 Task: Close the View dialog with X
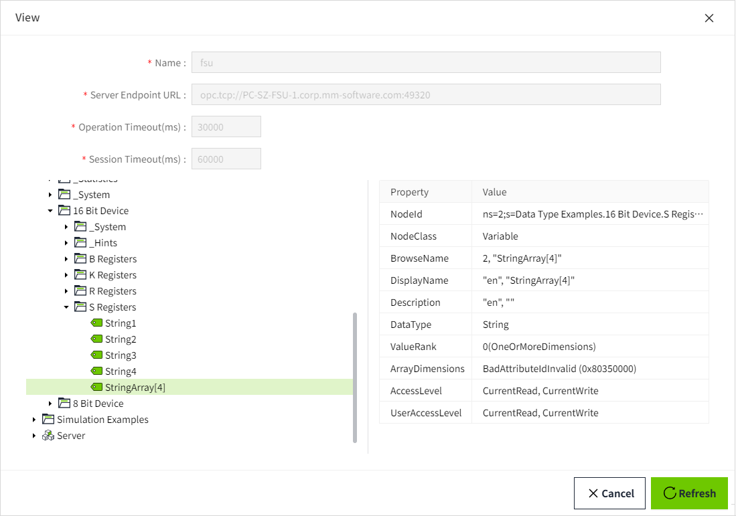(709, 18)
